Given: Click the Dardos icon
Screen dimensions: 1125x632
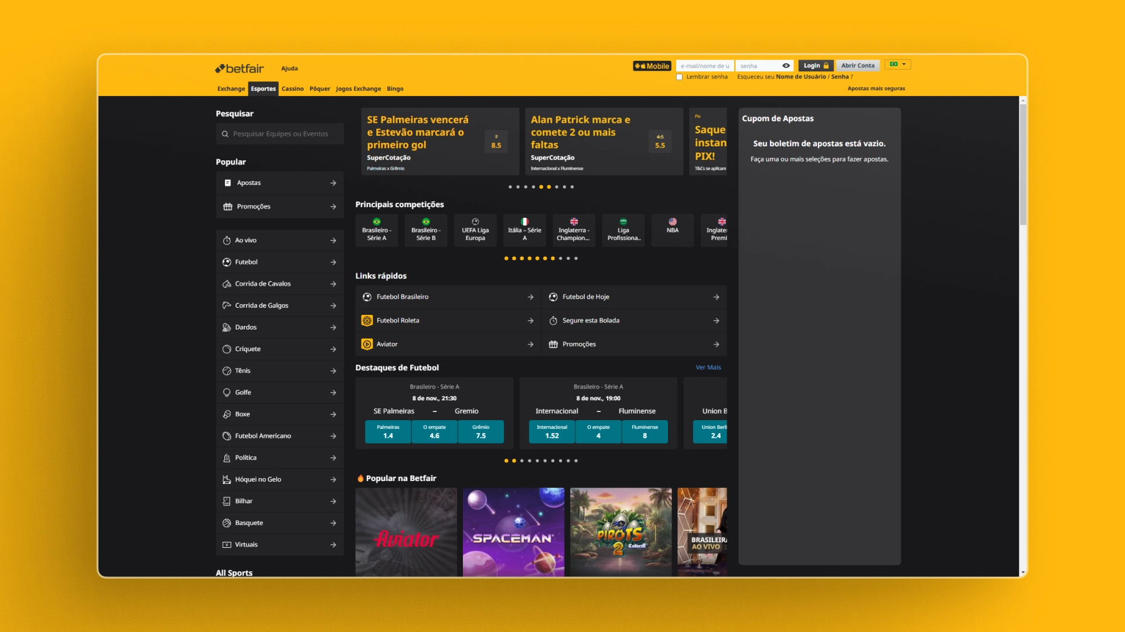Looking at the screenshot, I should tap(227, 327).
